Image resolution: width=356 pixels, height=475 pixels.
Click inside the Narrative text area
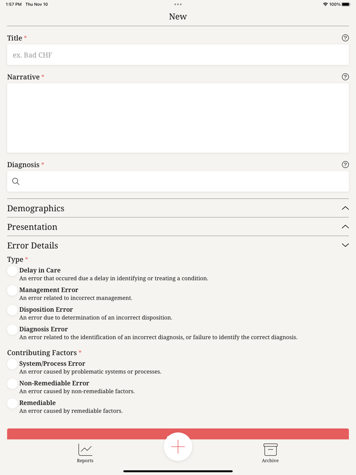click(x=178, y=118)
